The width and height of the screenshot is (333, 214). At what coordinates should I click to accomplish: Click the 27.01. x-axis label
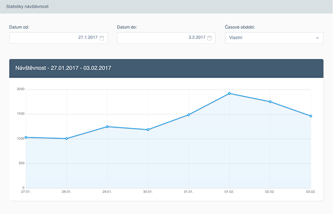26,192
